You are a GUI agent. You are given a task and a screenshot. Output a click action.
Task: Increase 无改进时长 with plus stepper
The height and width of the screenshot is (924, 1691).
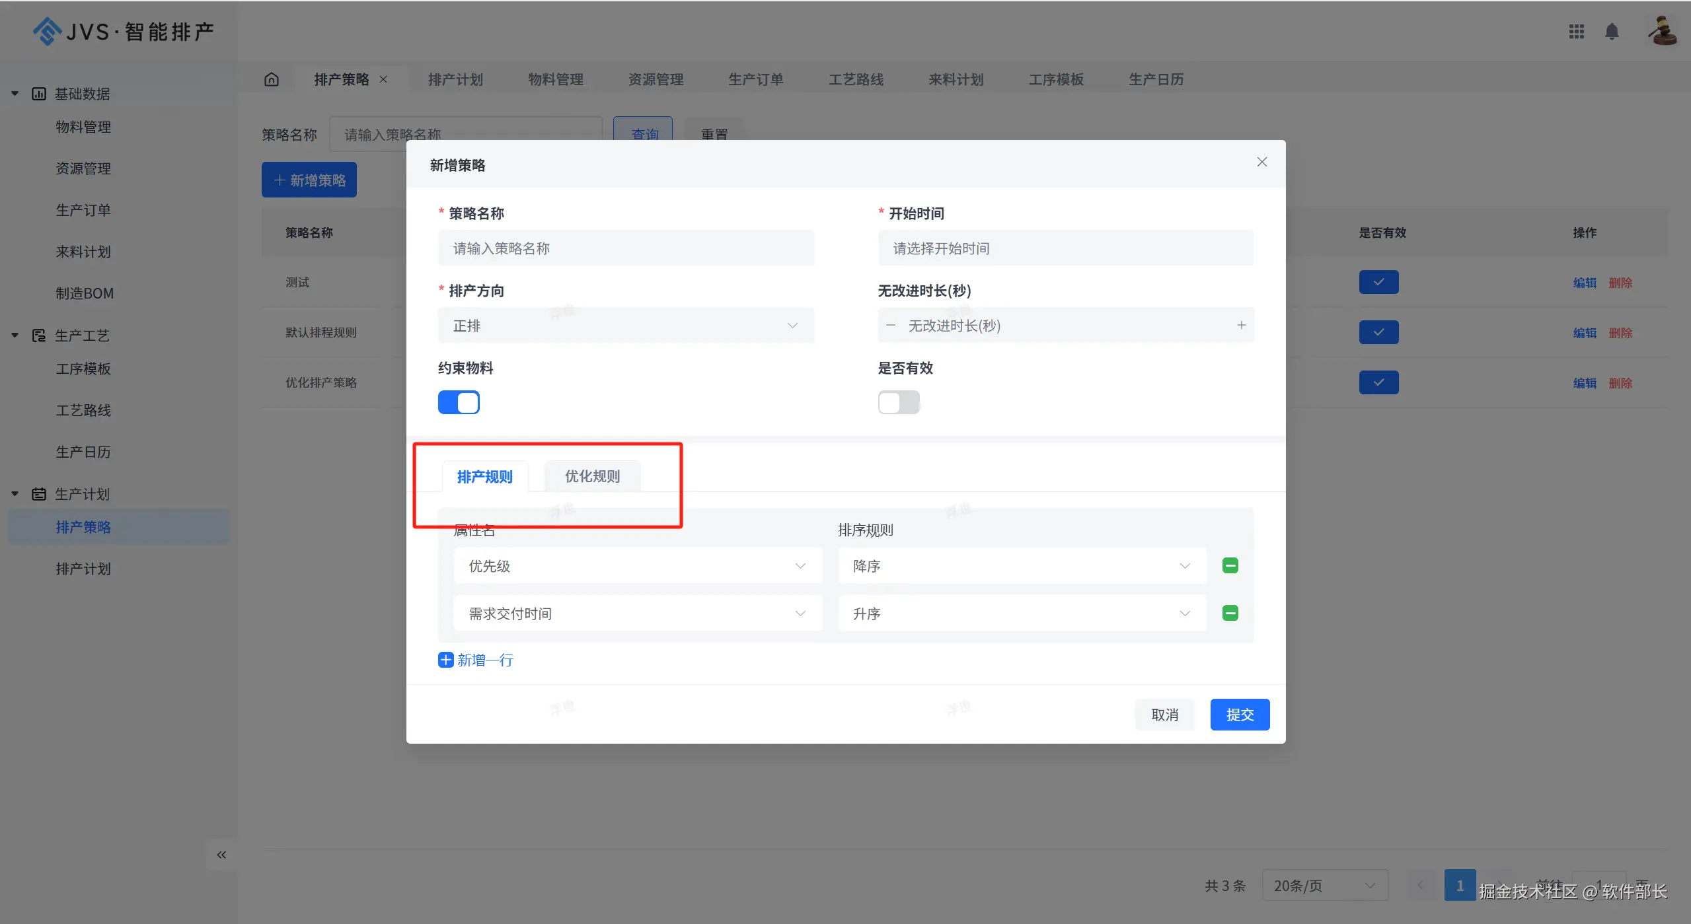[1241, 325]
